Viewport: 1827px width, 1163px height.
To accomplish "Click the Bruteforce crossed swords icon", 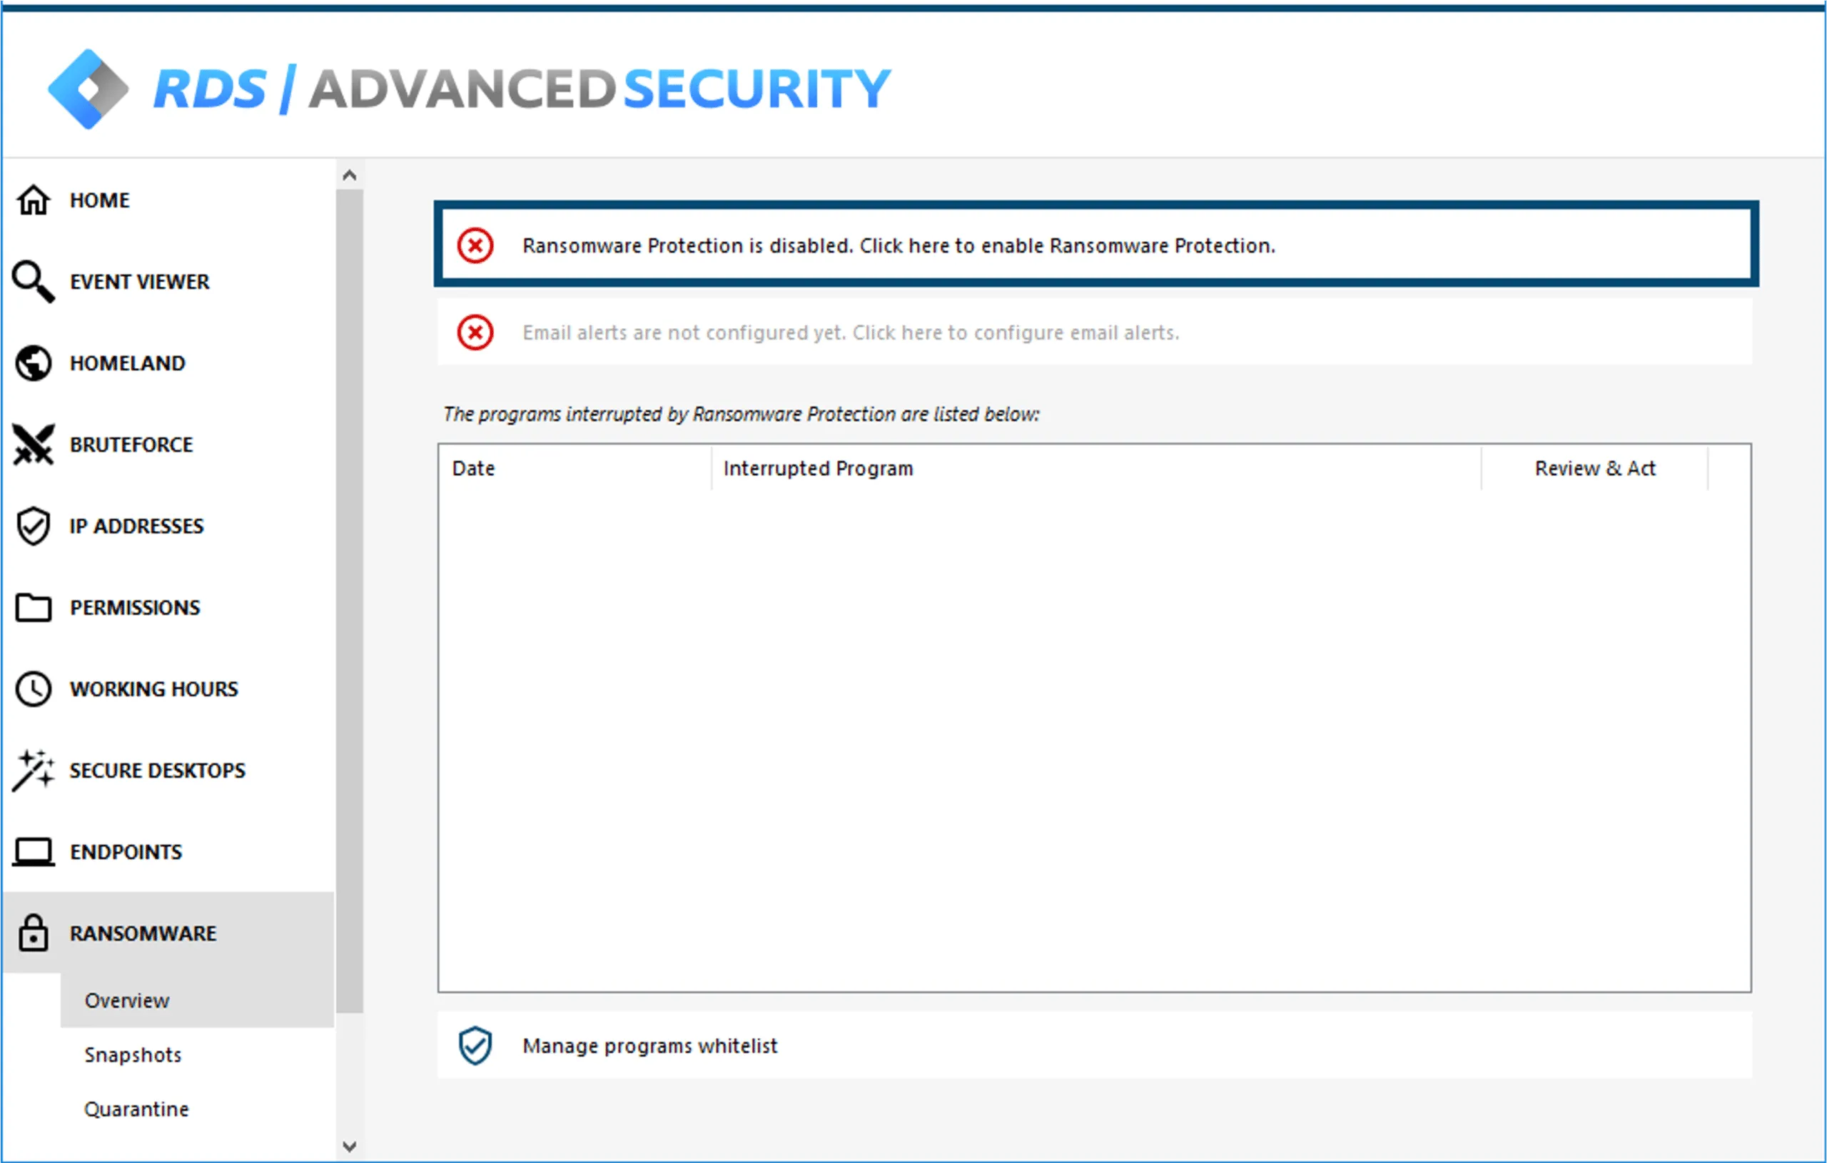I will [x=34, y=445].
